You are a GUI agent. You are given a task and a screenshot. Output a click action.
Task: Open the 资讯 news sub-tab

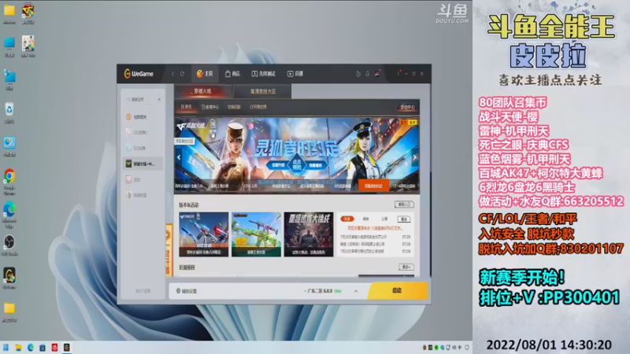187,107
